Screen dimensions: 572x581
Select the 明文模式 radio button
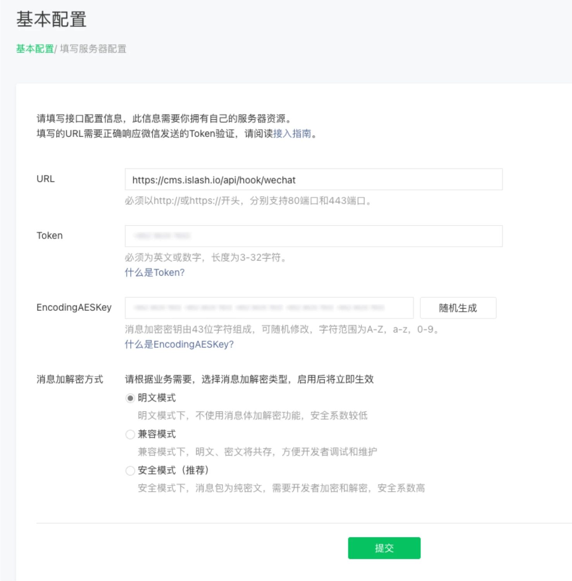[x=130, y=398]
